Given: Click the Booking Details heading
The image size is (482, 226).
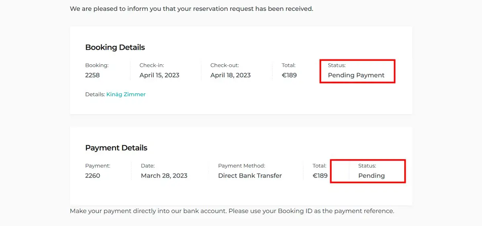Looking at the screenshot, I should click(x=115, y=47).
